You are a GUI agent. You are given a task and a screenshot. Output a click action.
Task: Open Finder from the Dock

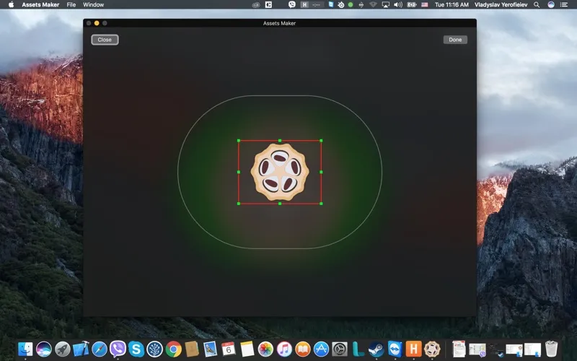point(25,349)
